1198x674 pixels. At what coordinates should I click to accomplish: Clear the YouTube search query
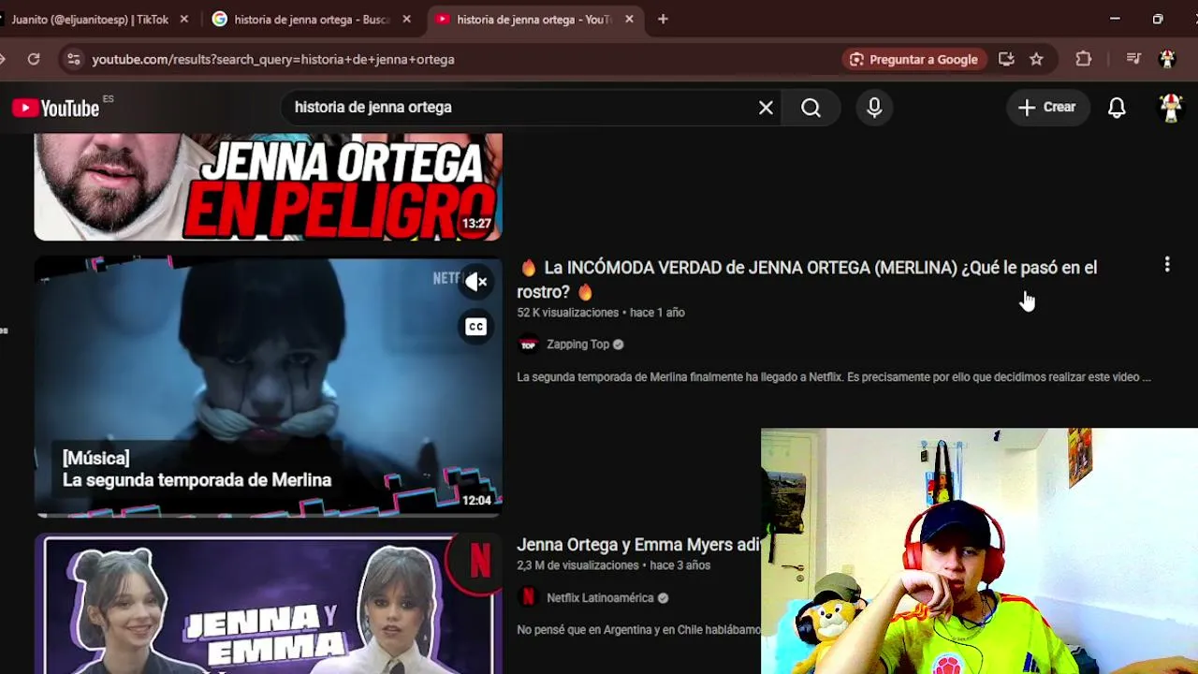point(766,108)
